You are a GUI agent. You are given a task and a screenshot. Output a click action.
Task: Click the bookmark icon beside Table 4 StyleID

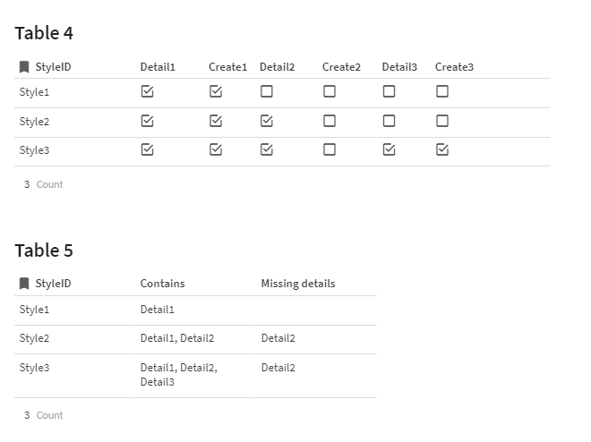tap(24, 67)
